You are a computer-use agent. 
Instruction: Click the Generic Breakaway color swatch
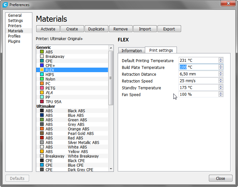click(x=42, y=56)
